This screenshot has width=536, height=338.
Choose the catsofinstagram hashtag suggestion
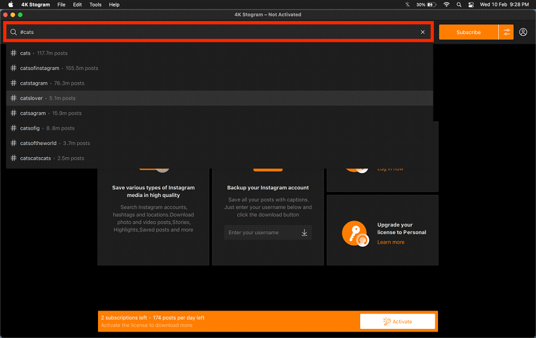(x=220, y=69)
